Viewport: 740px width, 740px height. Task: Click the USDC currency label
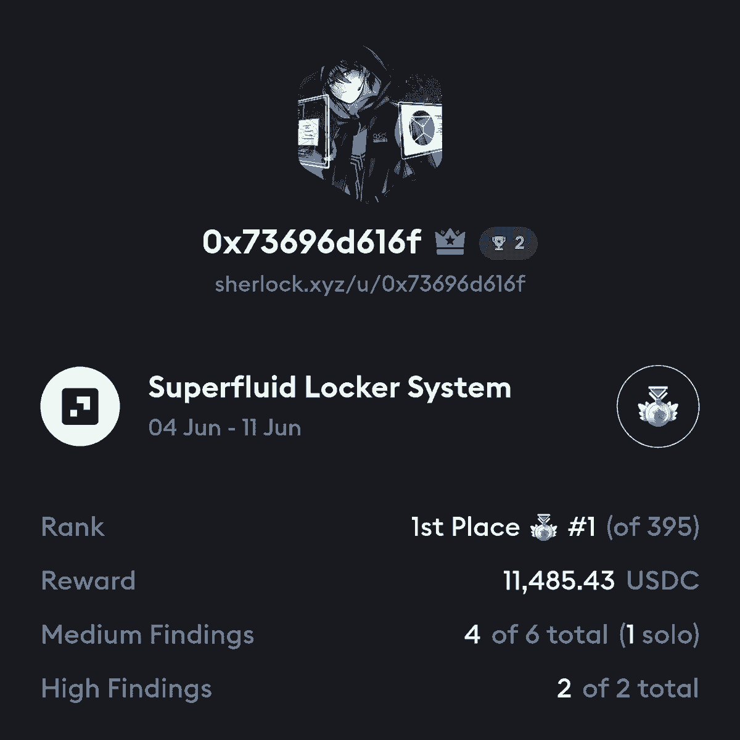[663, 581]
